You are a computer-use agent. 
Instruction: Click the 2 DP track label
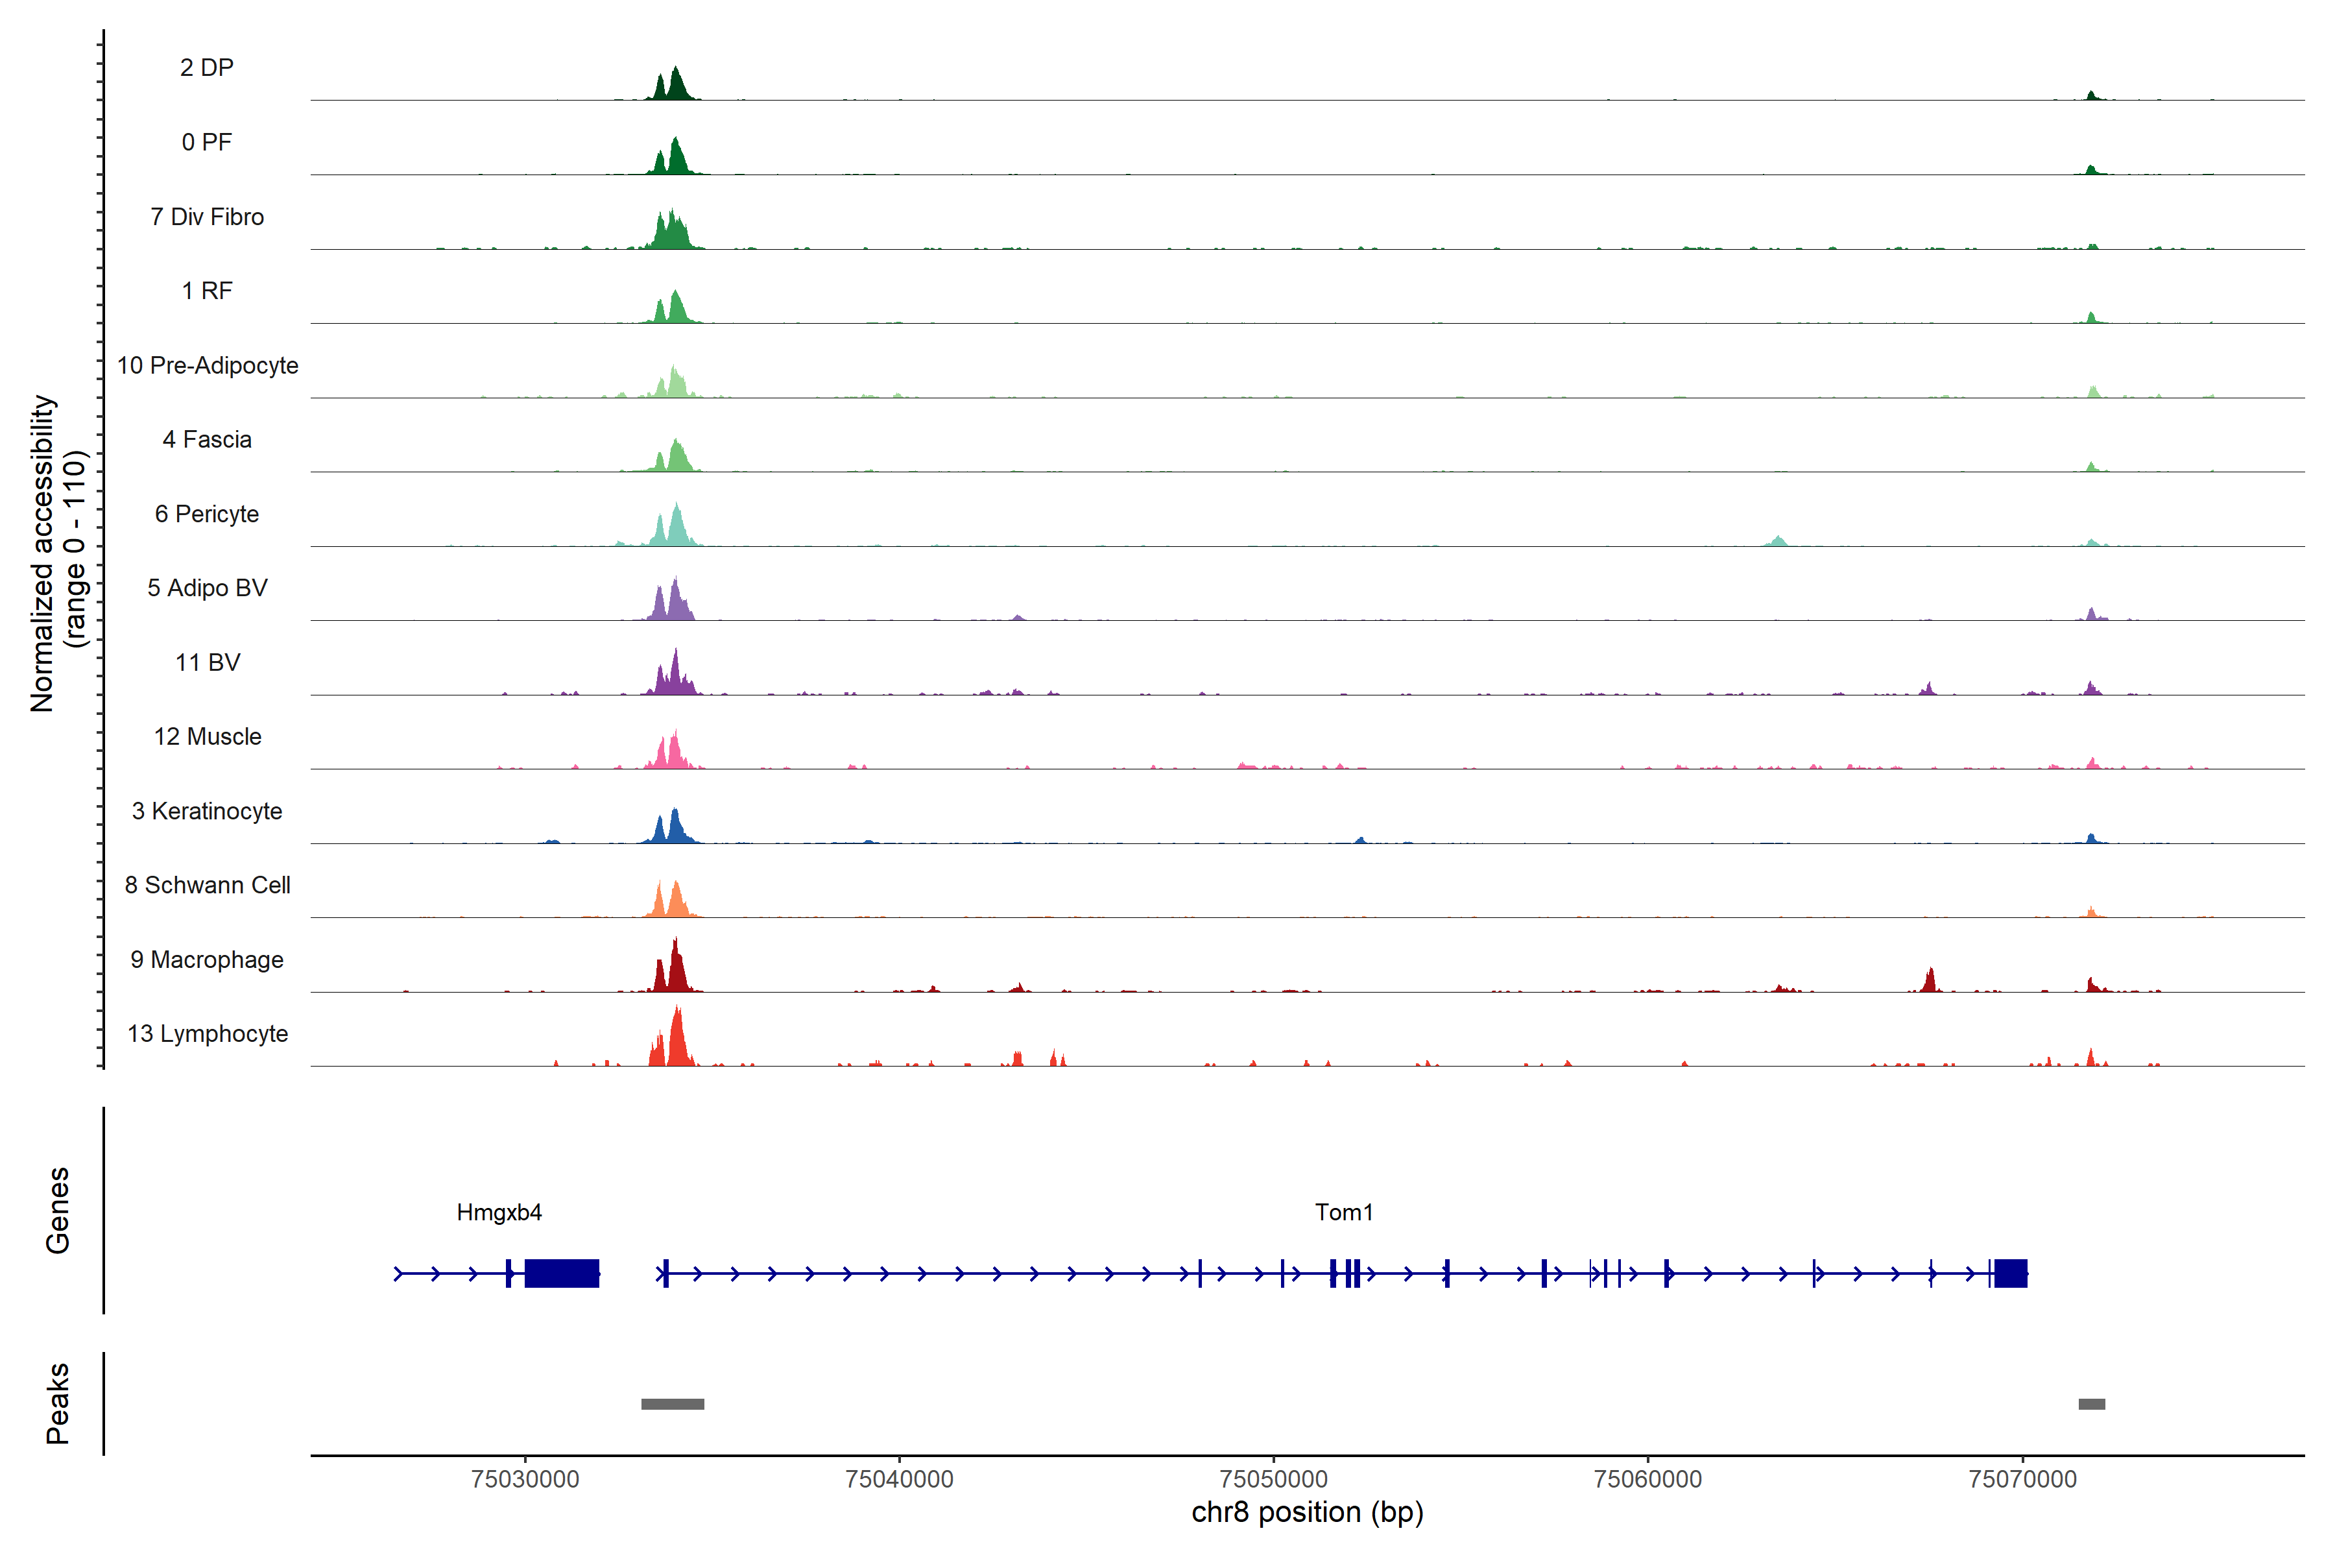[x=206, y=67]
